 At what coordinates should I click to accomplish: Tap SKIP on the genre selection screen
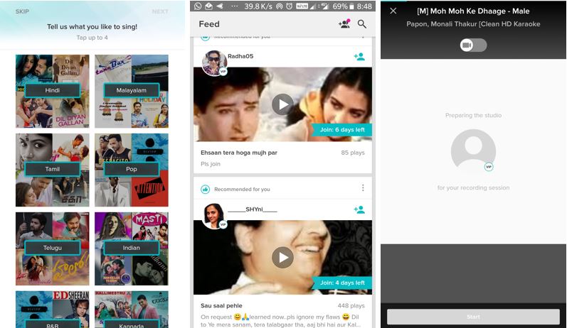click(22, 11)
